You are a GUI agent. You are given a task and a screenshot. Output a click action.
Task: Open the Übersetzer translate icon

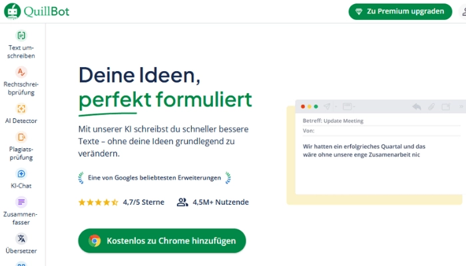pos(21,239)
